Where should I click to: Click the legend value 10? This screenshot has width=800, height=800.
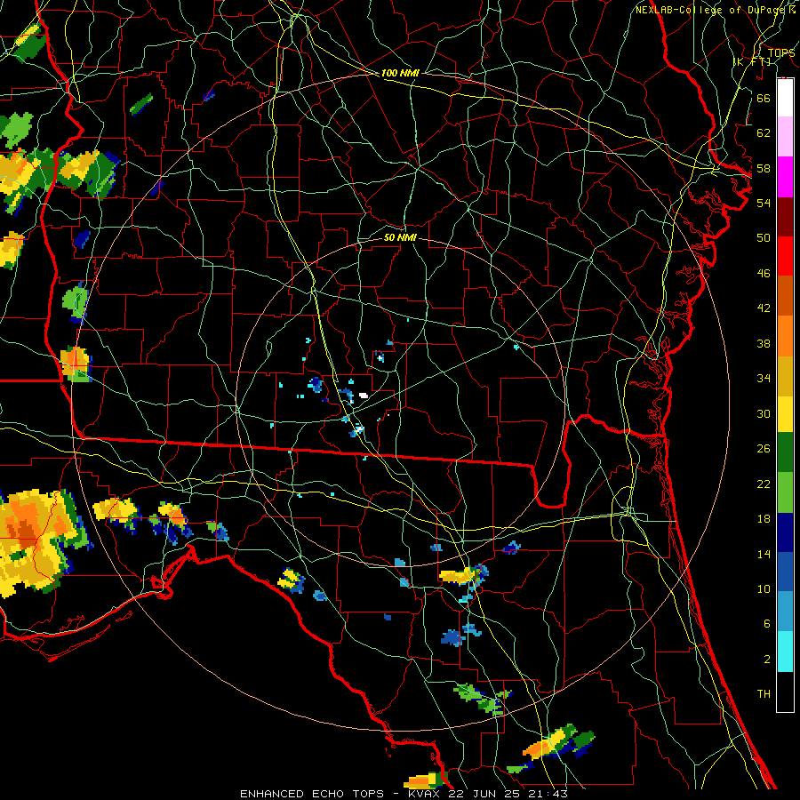tap(764, 588)
